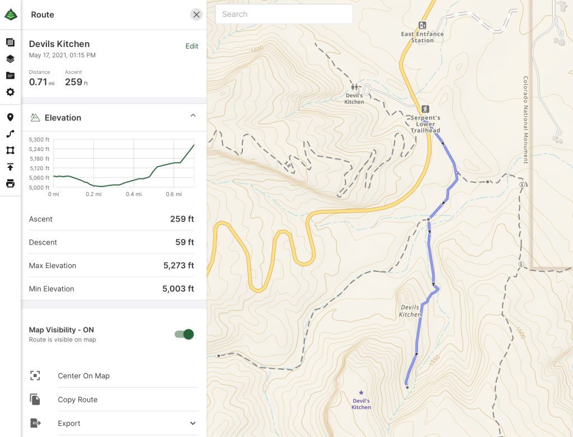The height and width of the screenshot is (437, 573).
Task: Click the East Entrance Station marker icon
Action: [x=422, y=25]
